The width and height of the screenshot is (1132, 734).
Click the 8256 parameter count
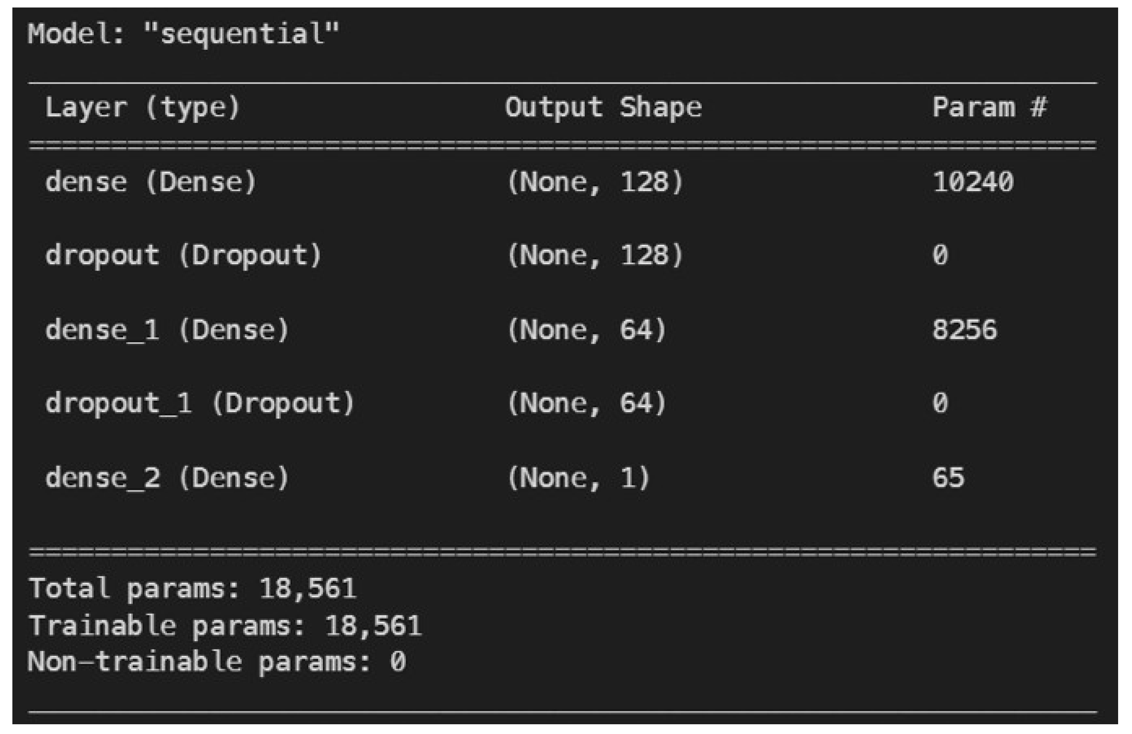tap(964, 330)
